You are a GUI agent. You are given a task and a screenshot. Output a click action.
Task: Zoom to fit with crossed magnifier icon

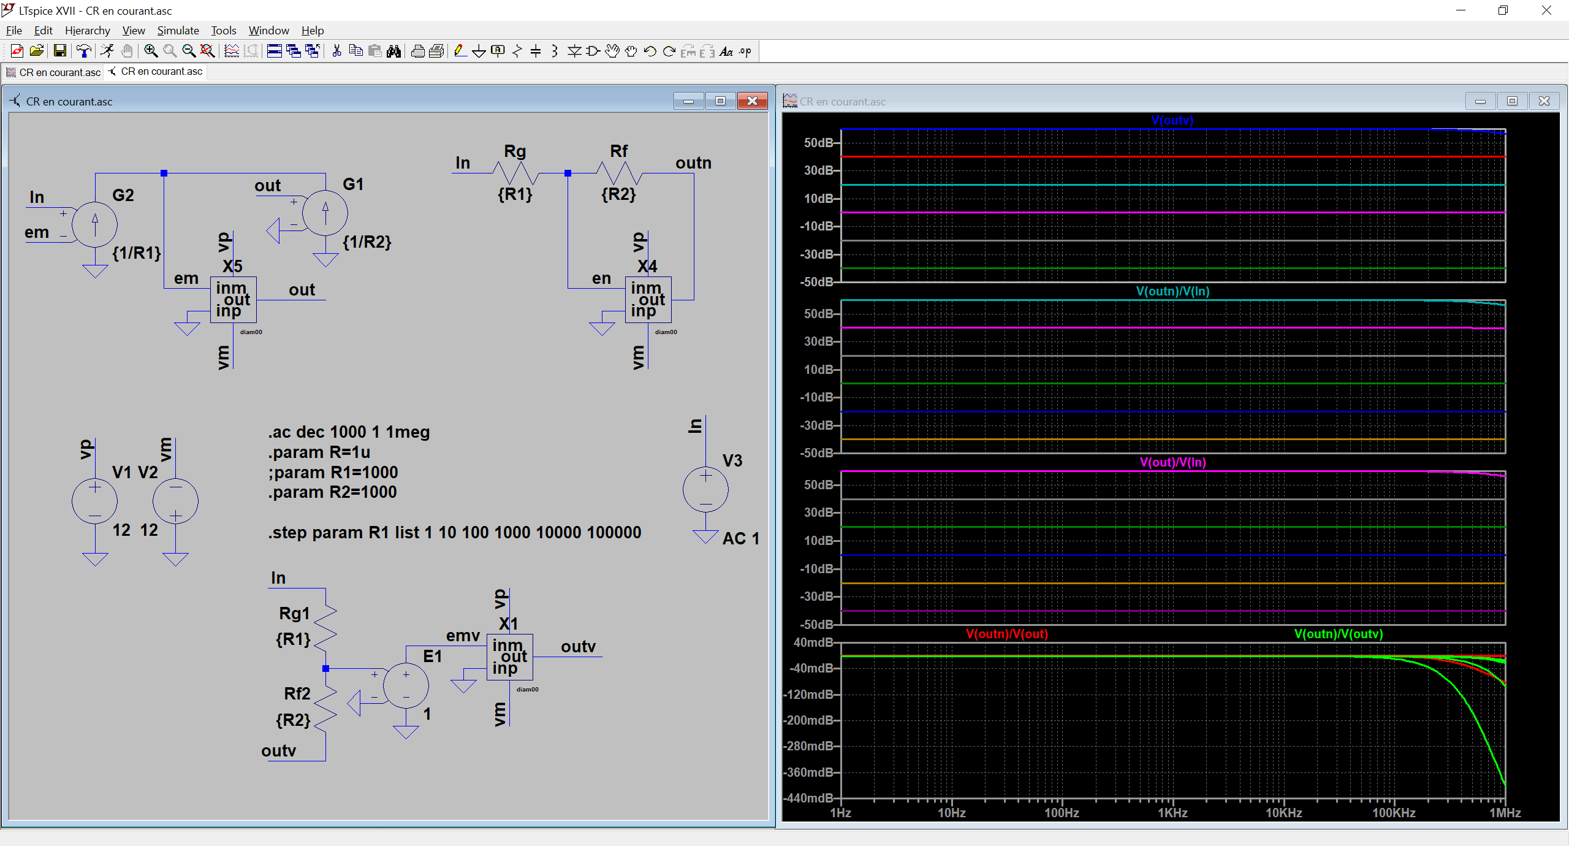[x=208, y=51]
